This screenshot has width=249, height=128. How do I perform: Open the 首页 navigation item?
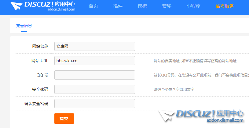[x=93, y=6]
